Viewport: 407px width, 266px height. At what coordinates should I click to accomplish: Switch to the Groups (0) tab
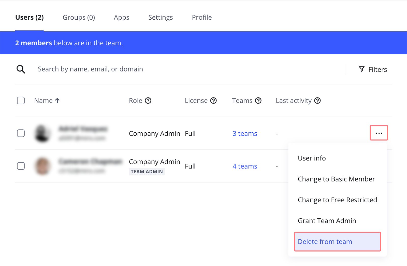point(79,17)
